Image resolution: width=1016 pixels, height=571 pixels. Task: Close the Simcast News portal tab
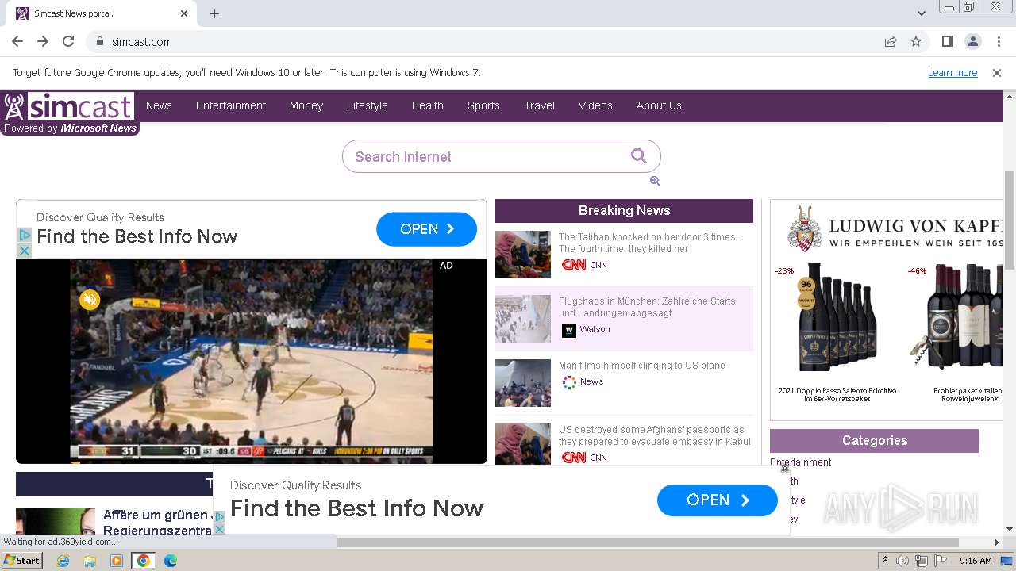point(184,13)
